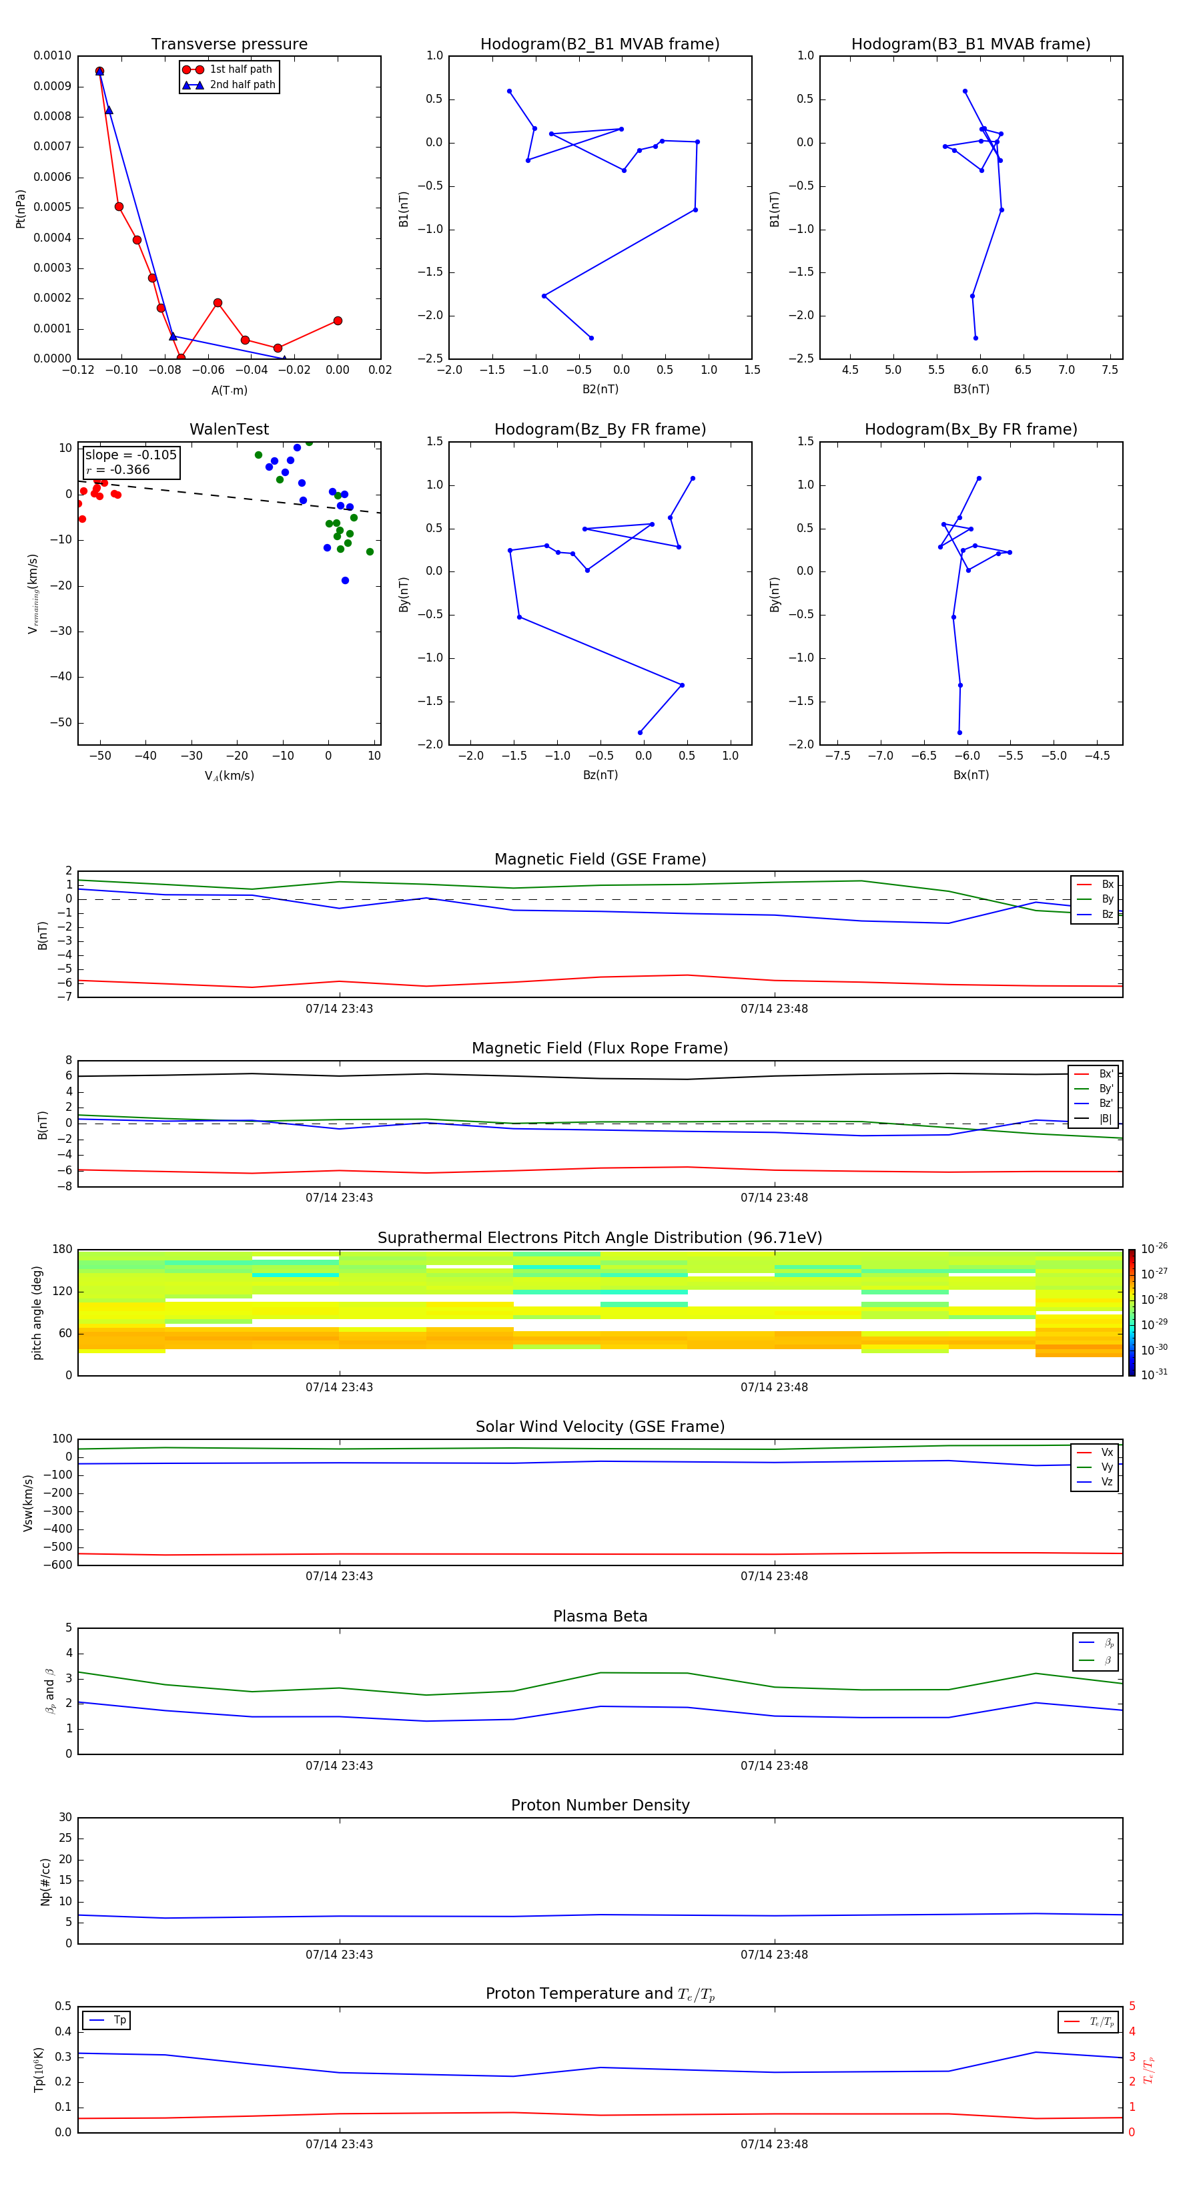The width and height of the screenshot is (1201, 2203).
Task: Click the WalenTest dashed regression line
Action: pos(229,497)
